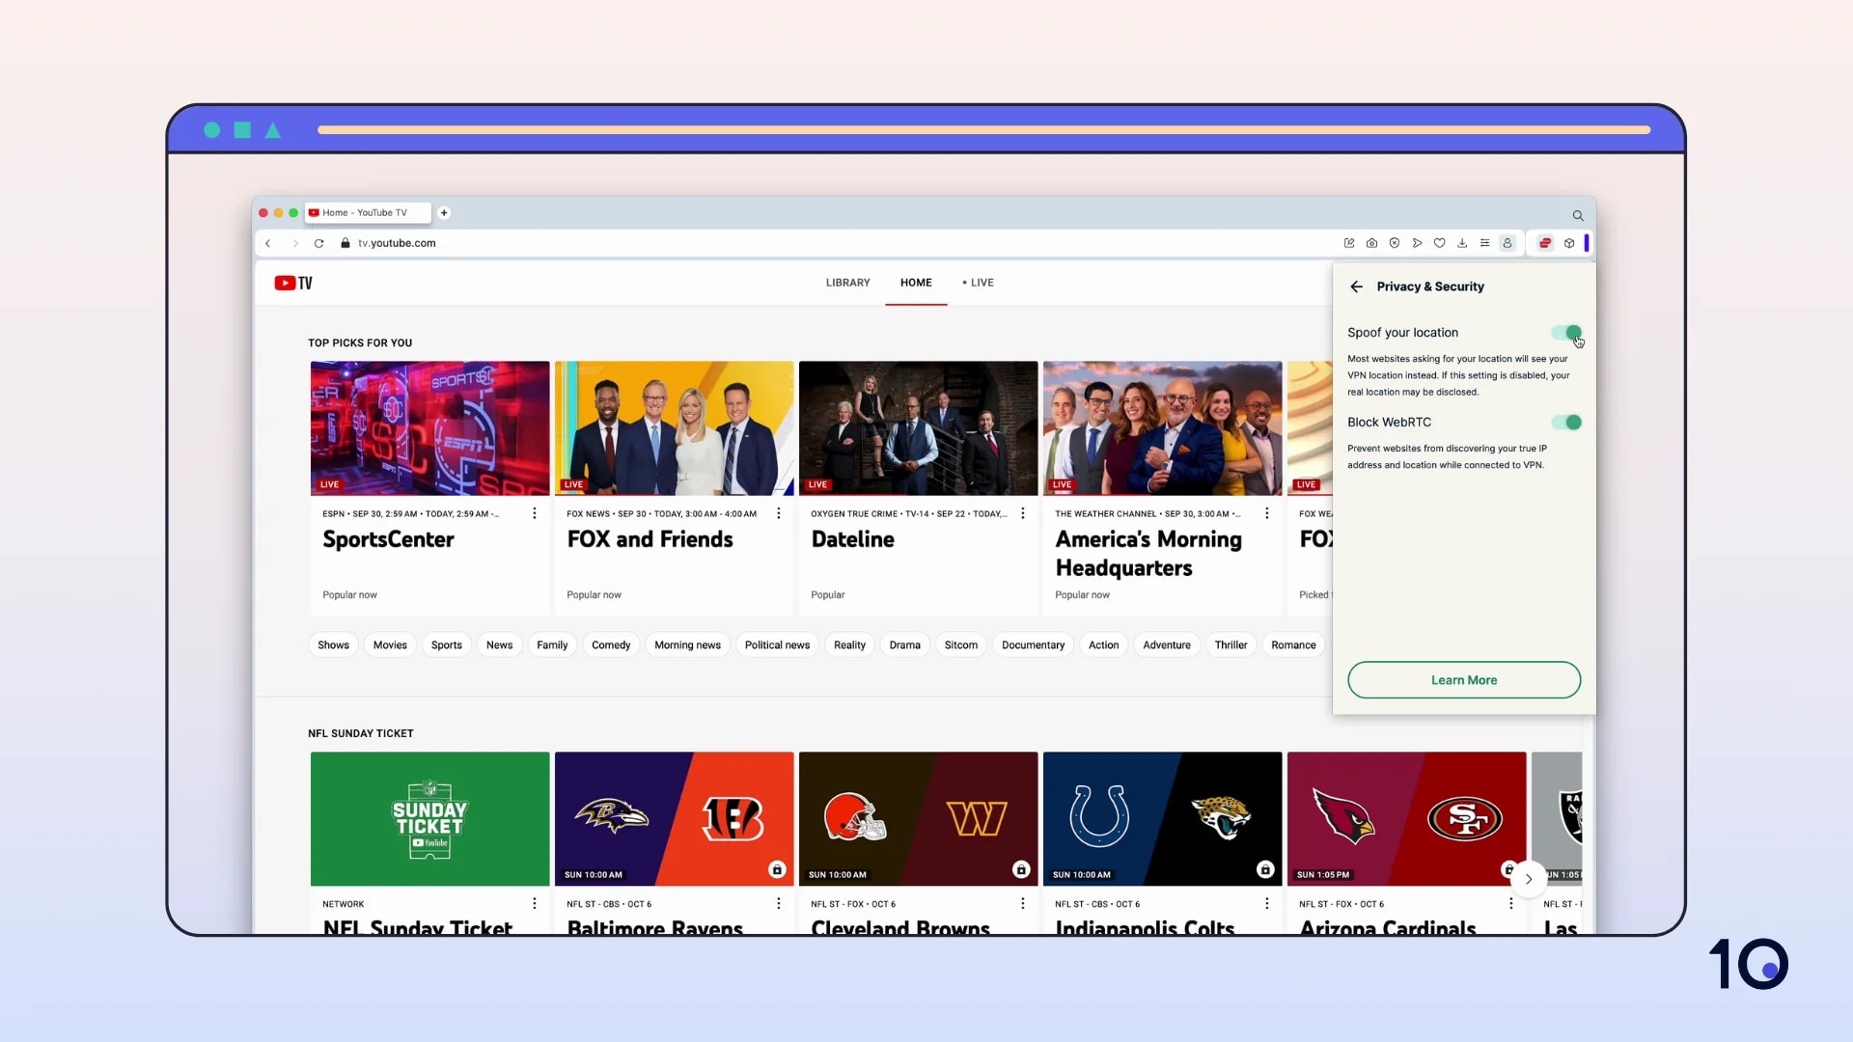Filter by Shows chip

tap(333, 645)
